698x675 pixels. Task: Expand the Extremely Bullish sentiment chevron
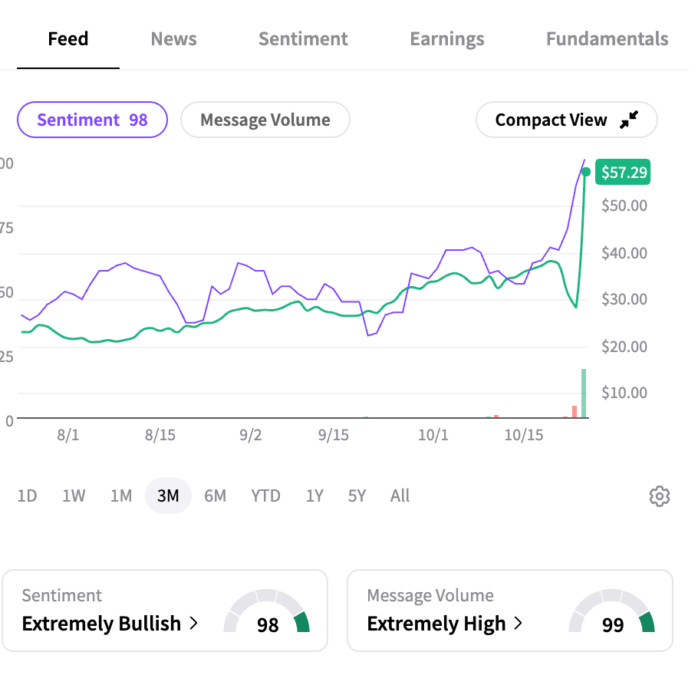click(193, 624)
